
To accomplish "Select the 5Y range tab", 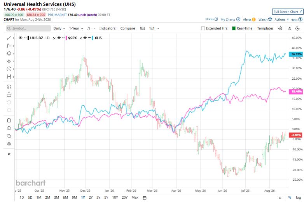I will click(106, 197).
